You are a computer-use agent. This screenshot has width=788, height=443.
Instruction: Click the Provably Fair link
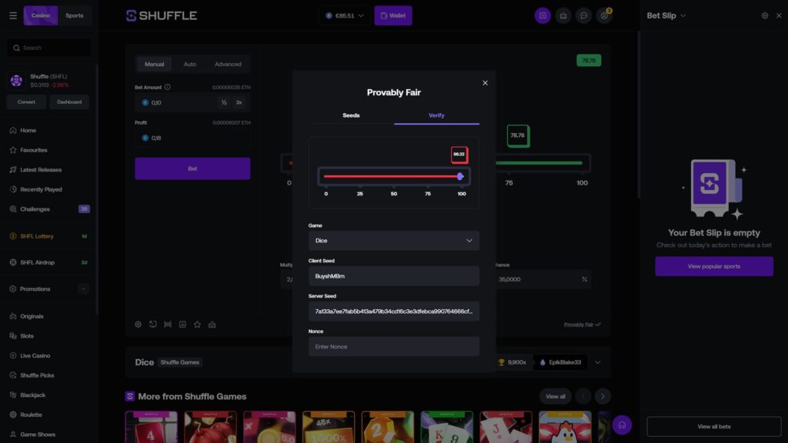point(582,325)
